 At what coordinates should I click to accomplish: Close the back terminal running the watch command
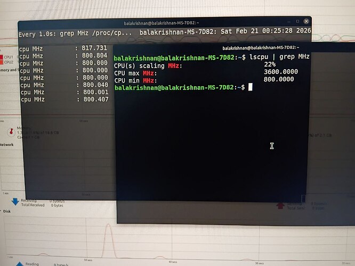306,21
